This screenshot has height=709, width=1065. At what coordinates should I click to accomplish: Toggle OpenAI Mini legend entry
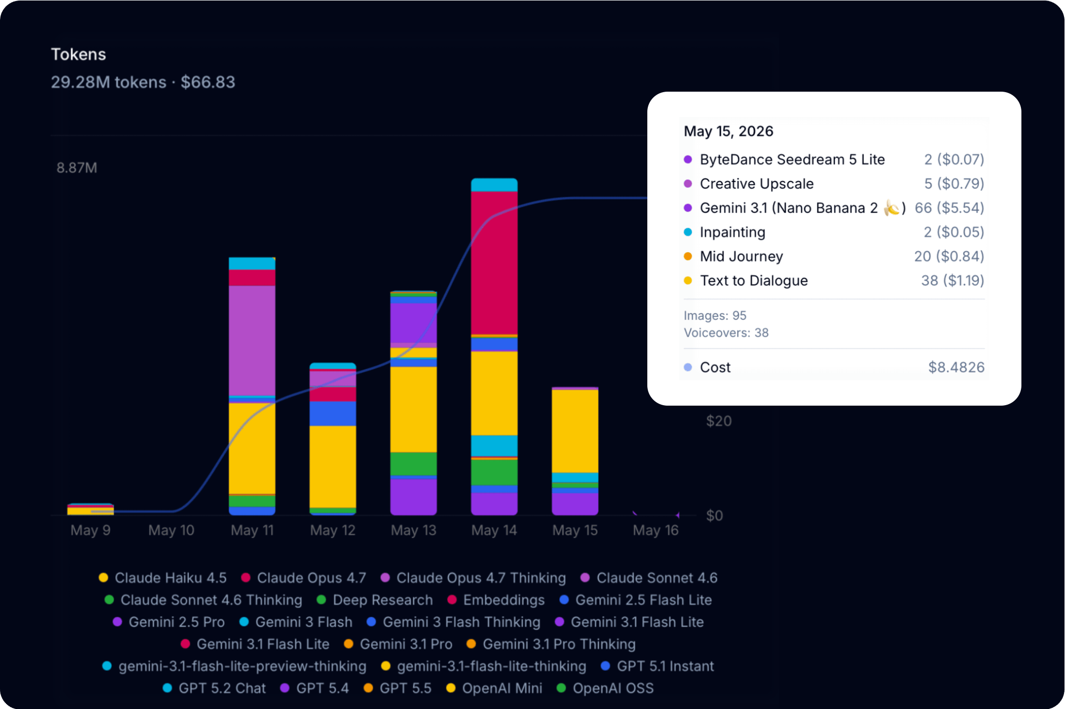click(x=494, y=688)
